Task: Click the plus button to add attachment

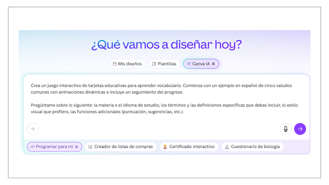Action: [33, 129]
